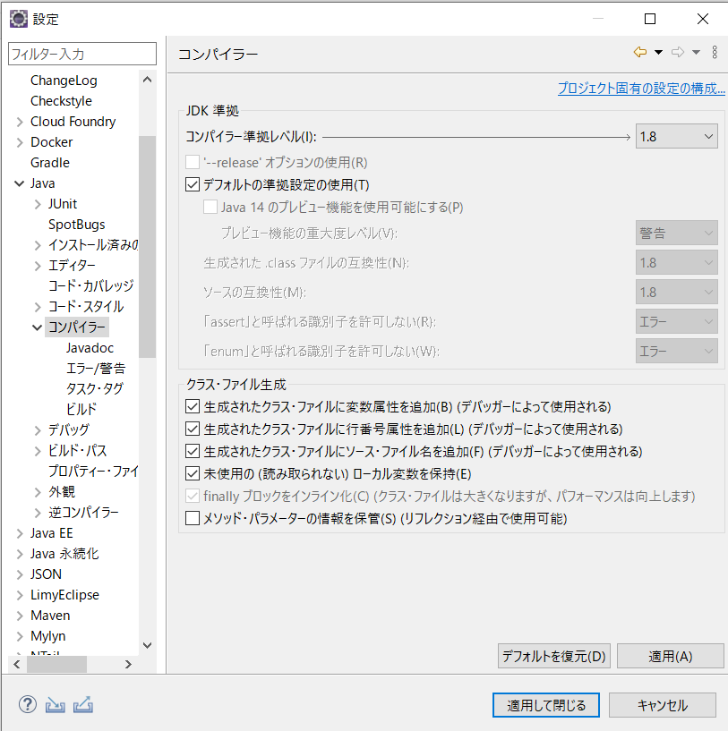Open .class ファイルの互換性 dropdown

click(677, 262)
